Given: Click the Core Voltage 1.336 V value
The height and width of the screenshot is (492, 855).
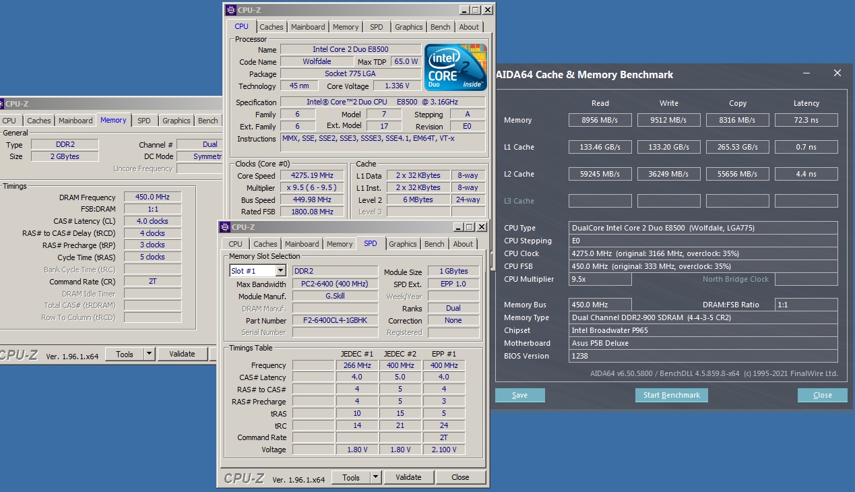Looking at the screenshot, I should point(397,86).
